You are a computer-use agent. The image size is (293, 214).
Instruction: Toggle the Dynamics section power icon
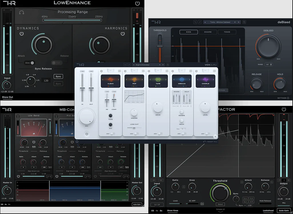22,34
